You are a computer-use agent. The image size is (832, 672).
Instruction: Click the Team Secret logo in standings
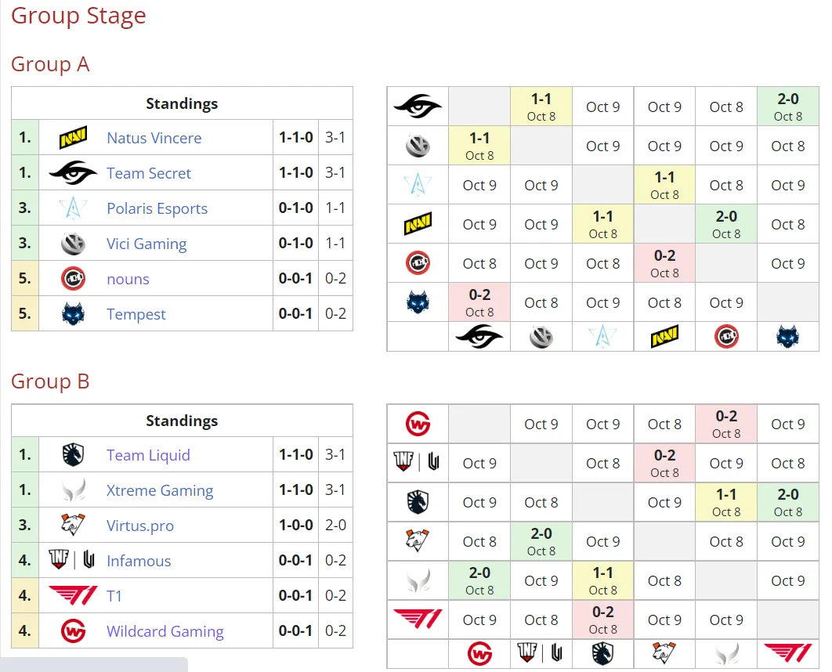73,173
